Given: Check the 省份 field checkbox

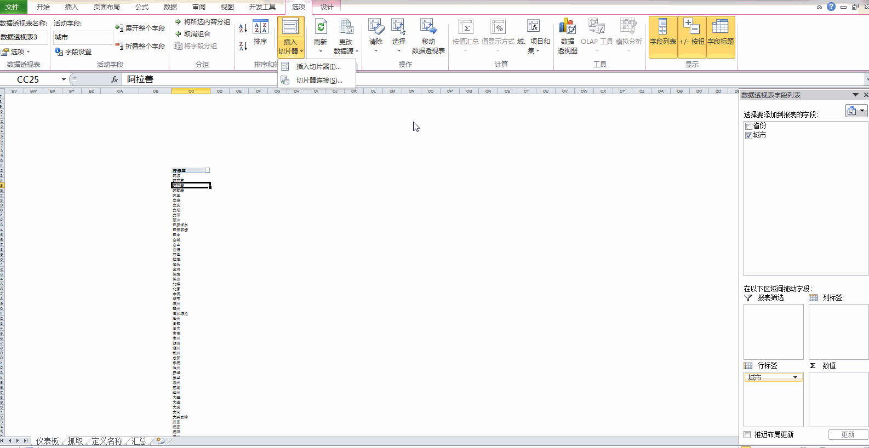Looking at the screenshot, I should 748,126.
